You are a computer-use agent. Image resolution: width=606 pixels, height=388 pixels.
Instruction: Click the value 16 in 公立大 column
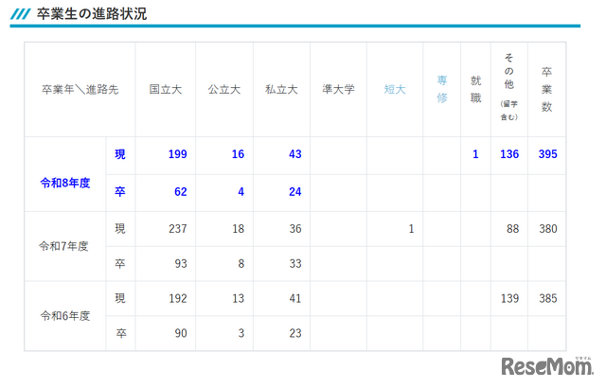[x=238, y=154]
